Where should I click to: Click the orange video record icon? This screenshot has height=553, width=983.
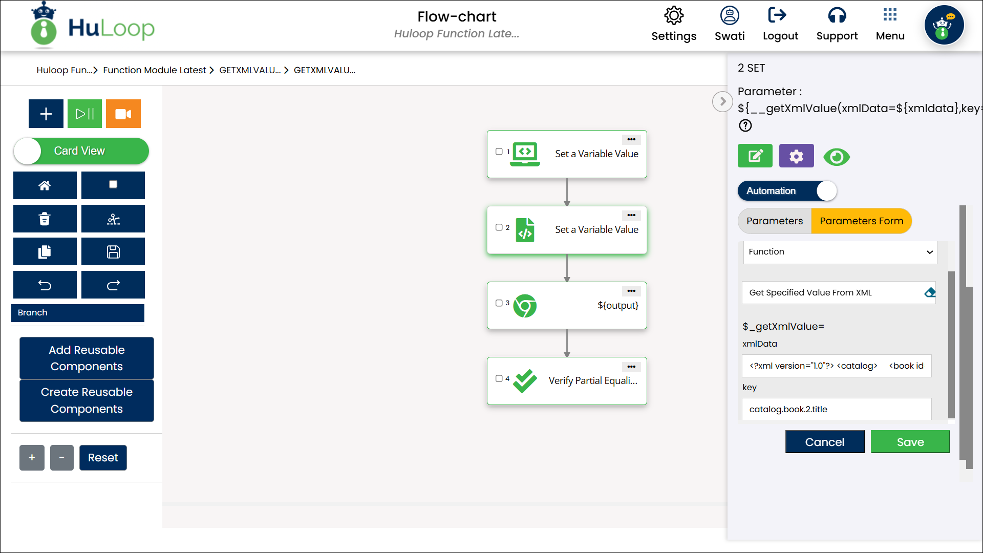coord(123,114)
